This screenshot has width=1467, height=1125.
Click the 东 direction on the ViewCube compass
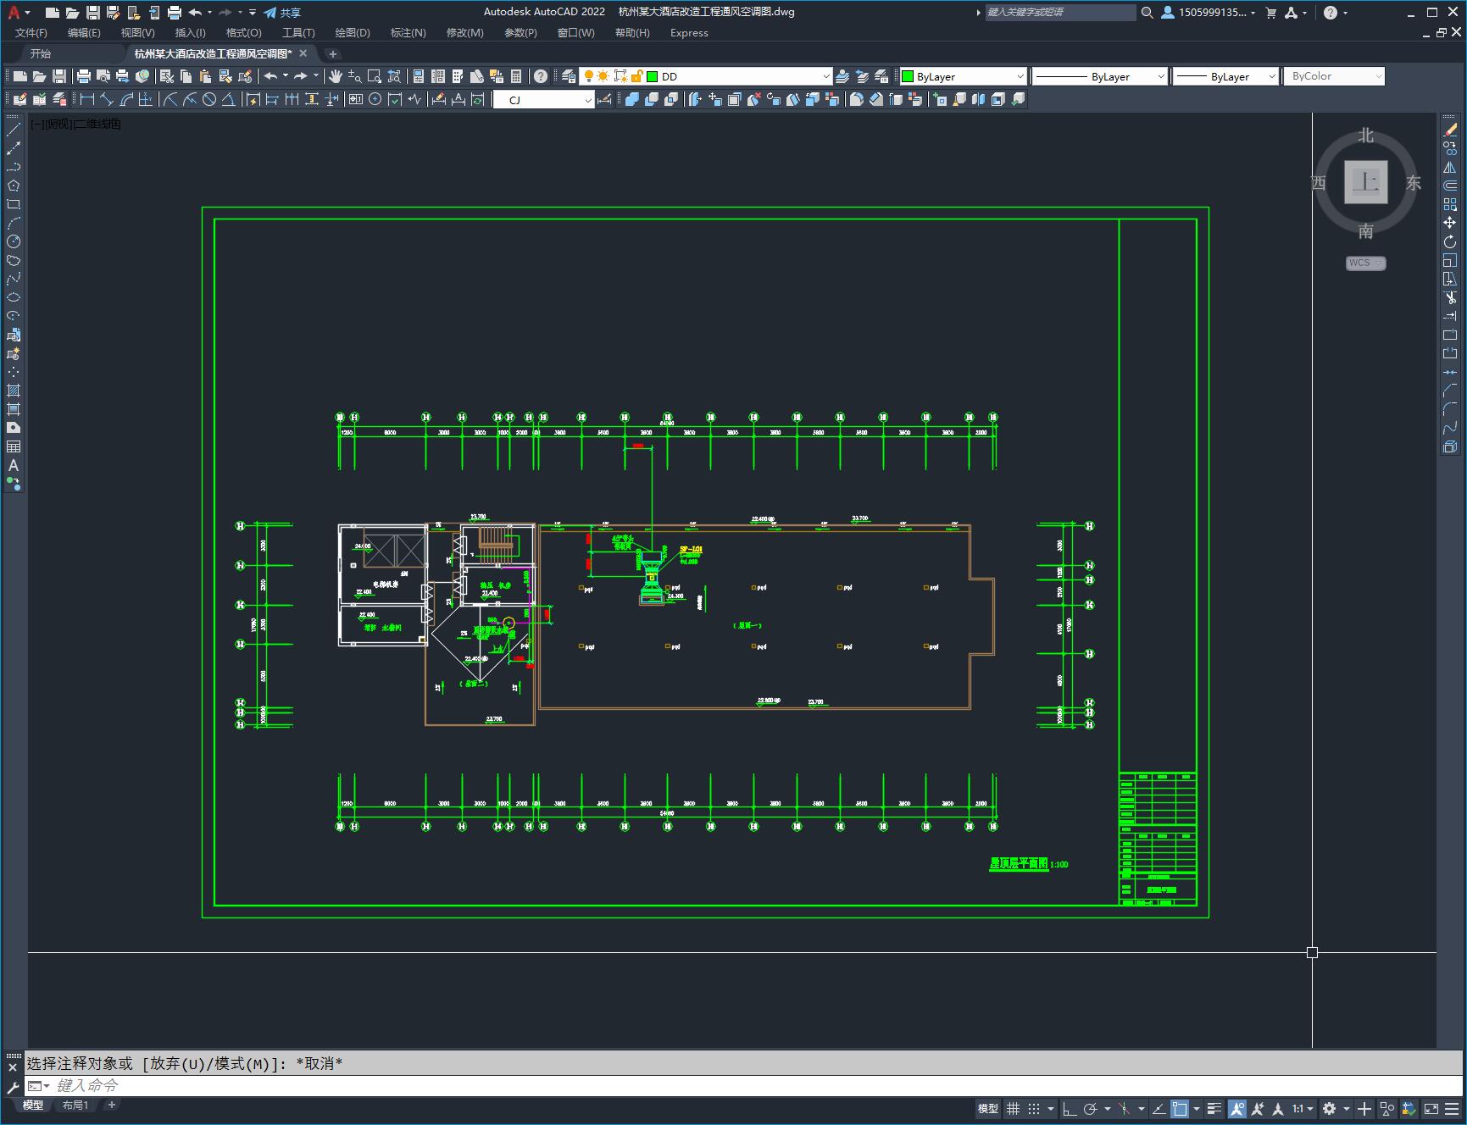click(1413, 183)
